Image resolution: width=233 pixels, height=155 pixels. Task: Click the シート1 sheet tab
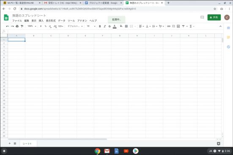(x=27, y=144)
